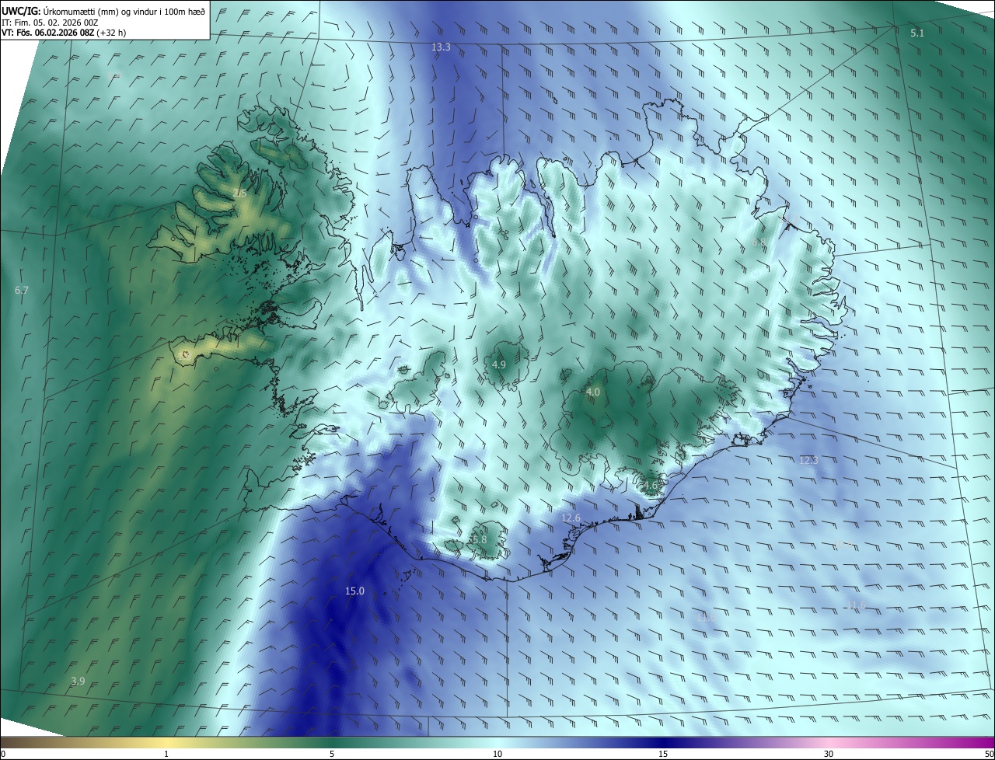The image size is (995, 760).
Task: Select the 4.0 value on Vatnajökull glacier
Action: pyautogui.click(x=593, y=392)
